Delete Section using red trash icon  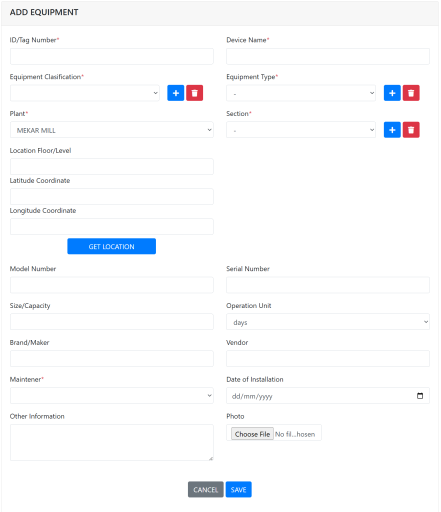(x=411, y=130)
